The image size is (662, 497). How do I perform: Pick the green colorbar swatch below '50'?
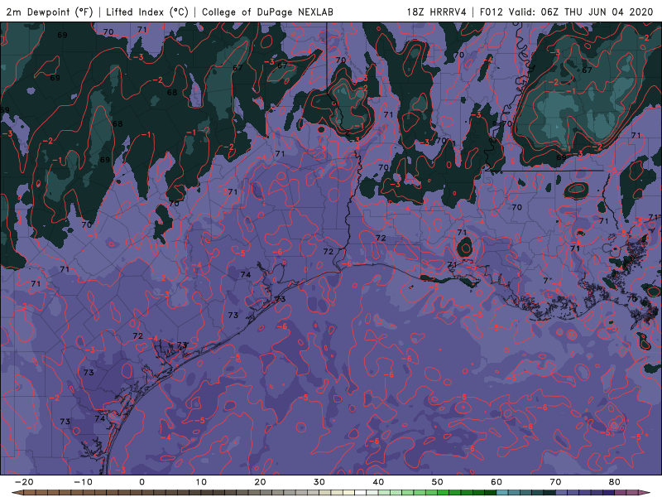(x=444, y=493)
